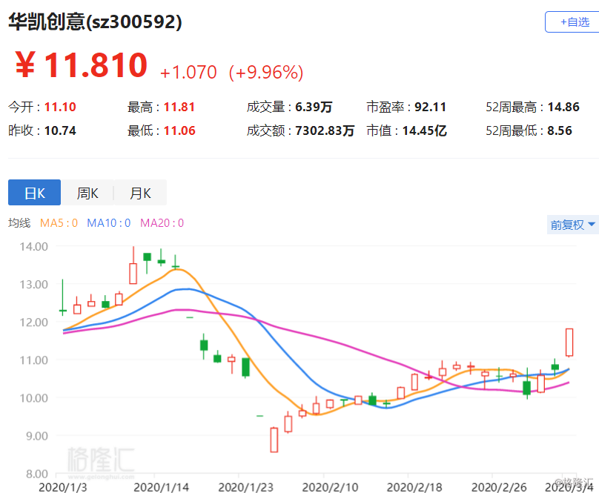The image size is (599, 493).
Task: Click the 成交额 value 7302.83万
Action: (324, 131)
